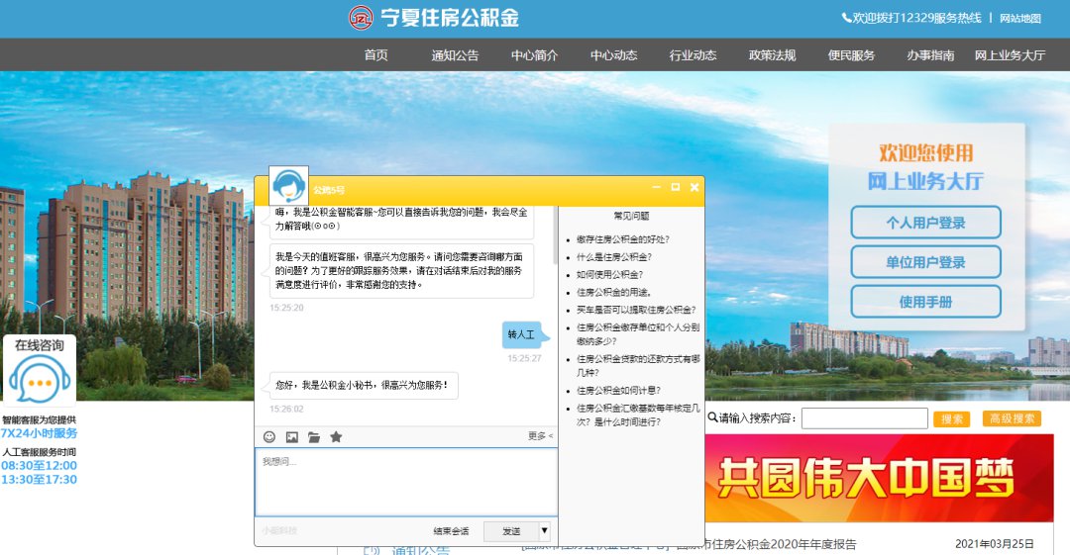
Task: Click 结束会话 to end chat
Action: (x=451, y=531)
